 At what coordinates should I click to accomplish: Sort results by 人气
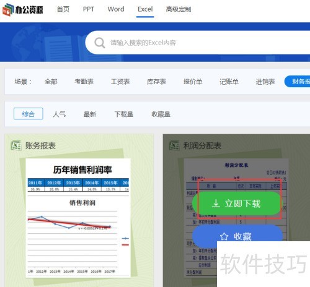[x=59, y=114]
